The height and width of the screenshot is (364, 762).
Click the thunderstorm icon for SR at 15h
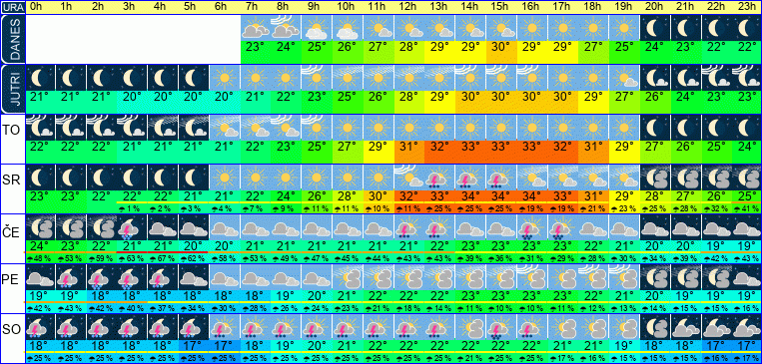pos(501,178)
